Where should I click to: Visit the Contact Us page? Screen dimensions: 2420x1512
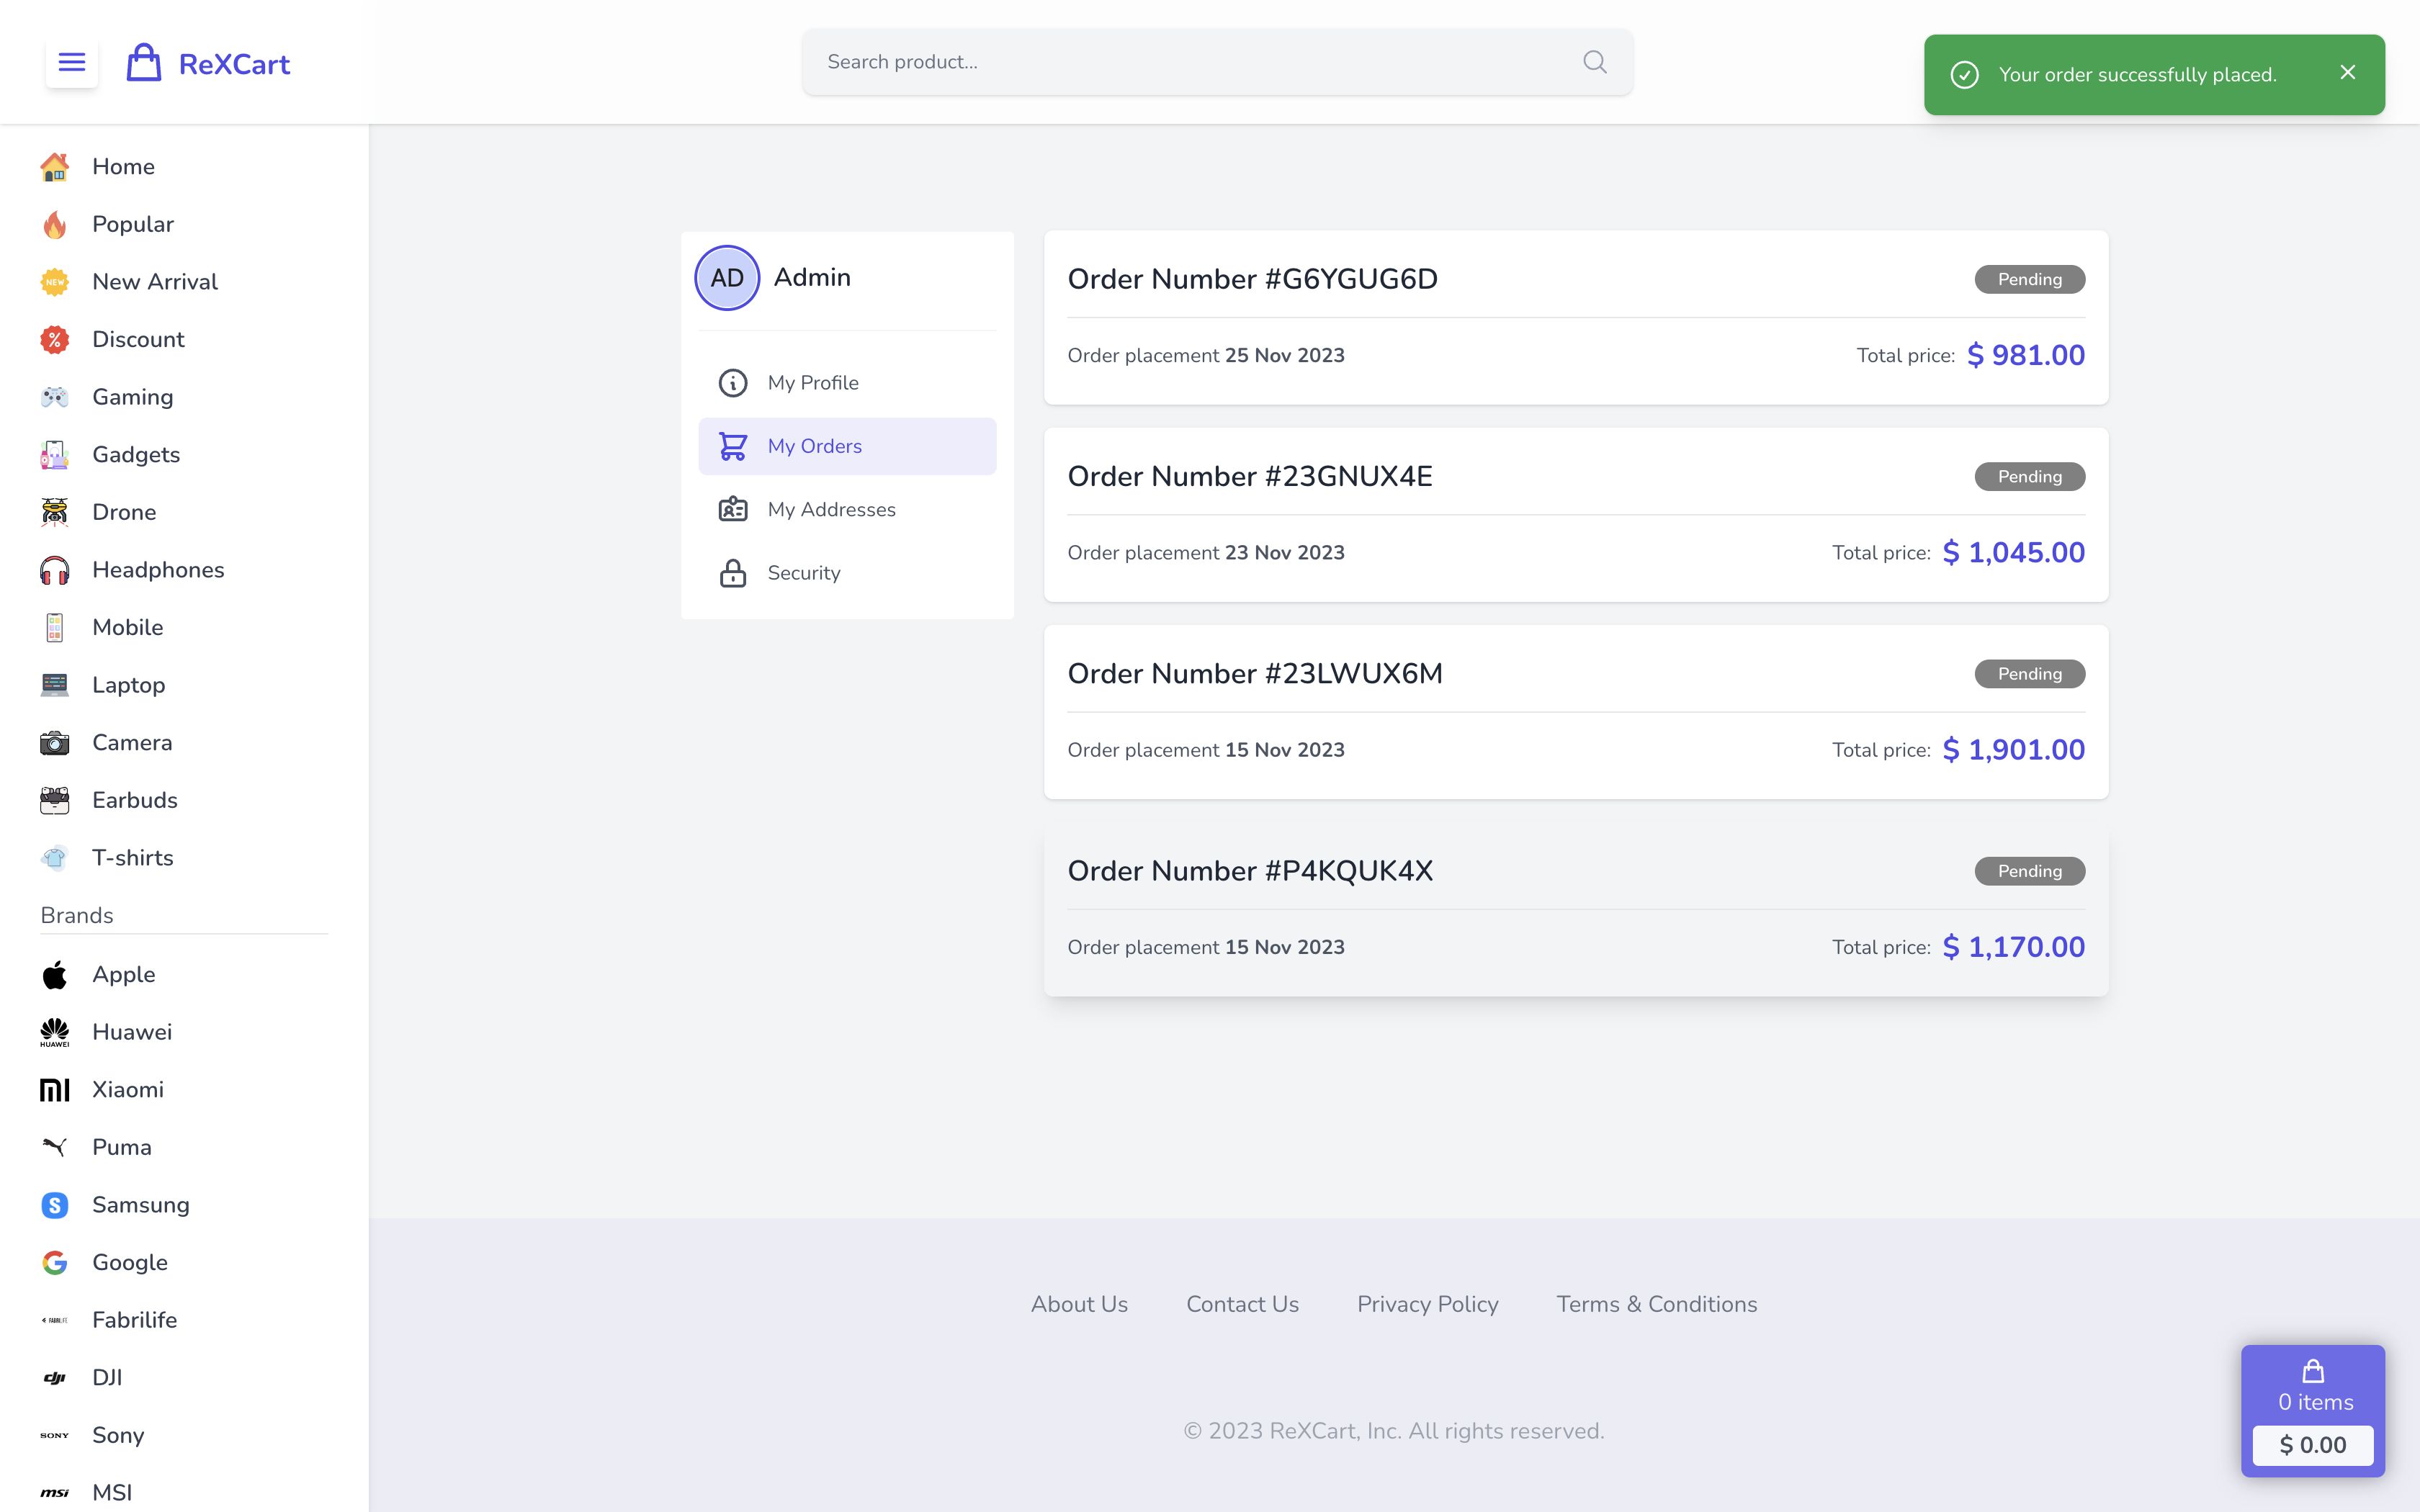click(1242, 1304)
